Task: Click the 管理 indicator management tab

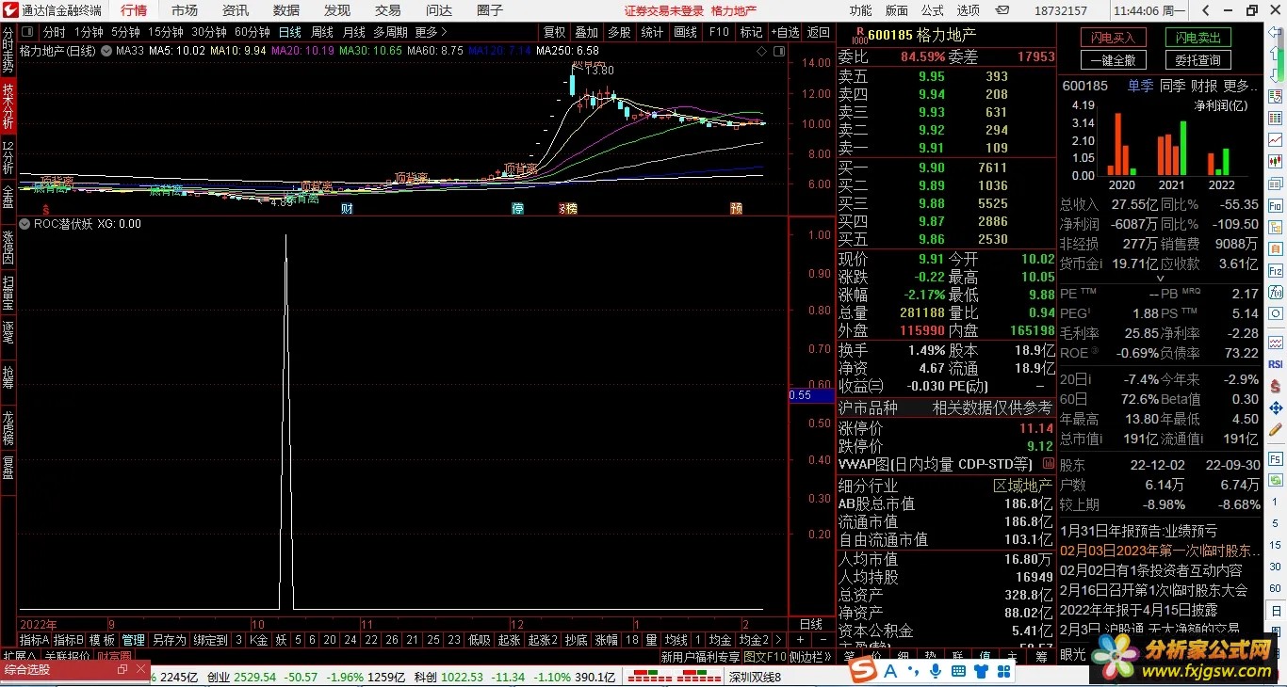Action: pyautogui.click(x=134, y=640)
